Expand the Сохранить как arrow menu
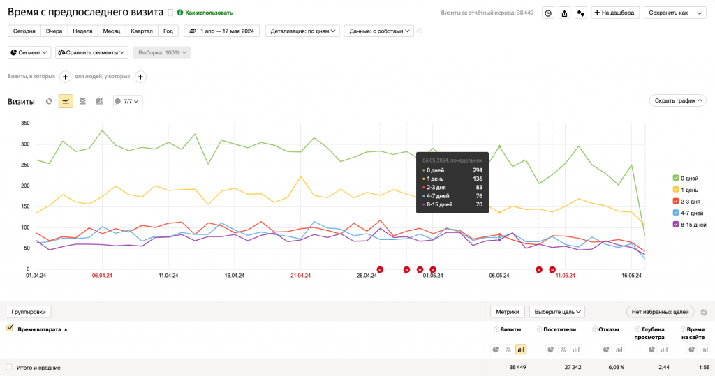 click(x=700, y=13)
